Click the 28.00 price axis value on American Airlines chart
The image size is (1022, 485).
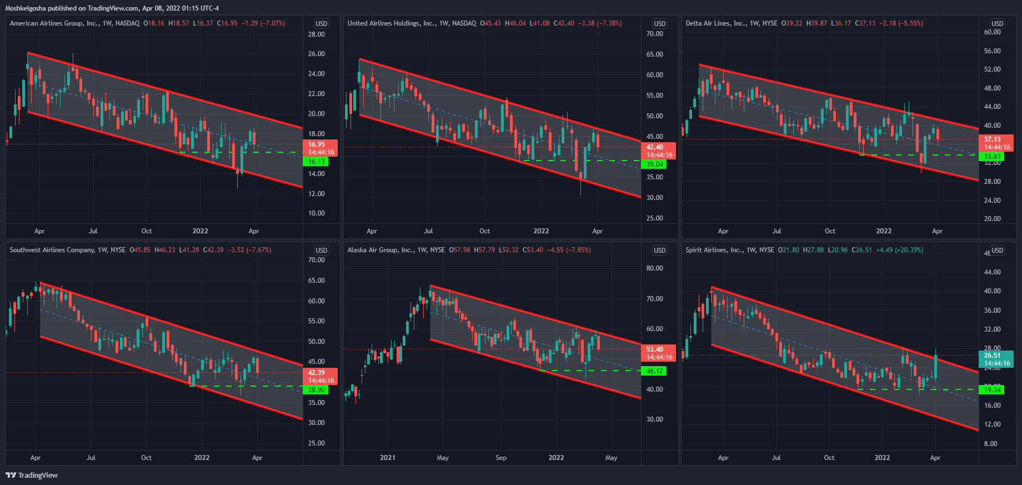tap(317, 34)
